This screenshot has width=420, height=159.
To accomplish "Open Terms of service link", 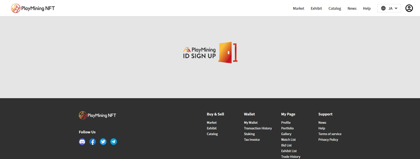I will 330,134.
